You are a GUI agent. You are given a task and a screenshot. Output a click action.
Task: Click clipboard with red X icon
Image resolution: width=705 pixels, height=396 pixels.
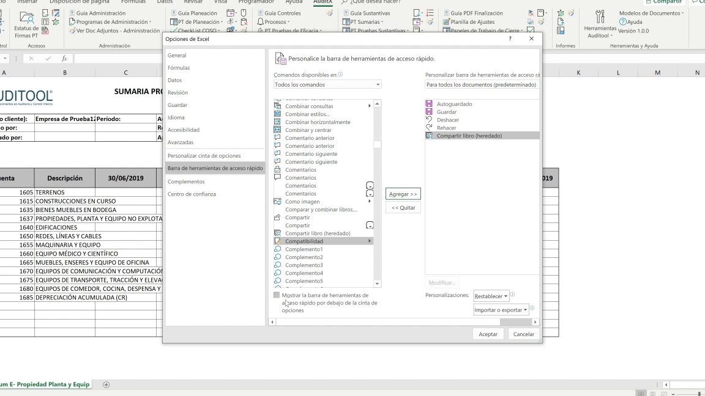tap(244, 21)
